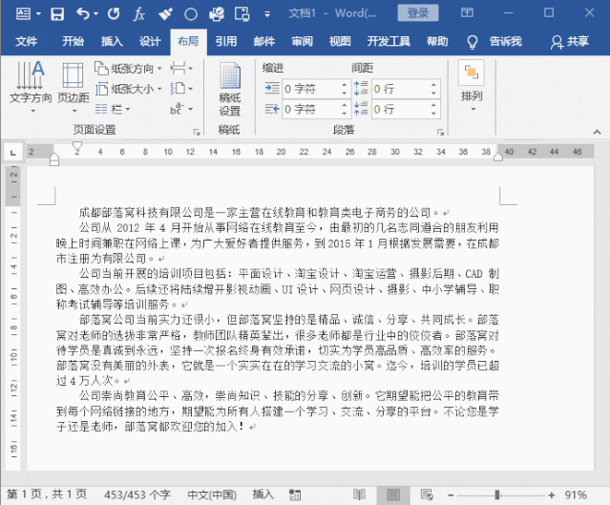610x505 pixels.
Task: Collapse the ribbon with the up chevron
Action: pos(598,133)
